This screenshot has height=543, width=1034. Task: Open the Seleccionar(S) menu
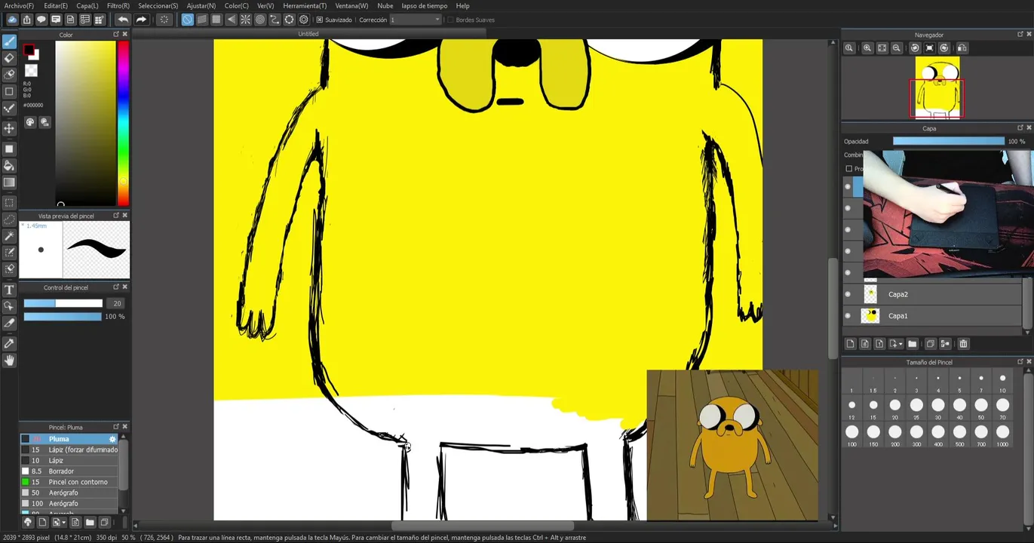(158, 5)
